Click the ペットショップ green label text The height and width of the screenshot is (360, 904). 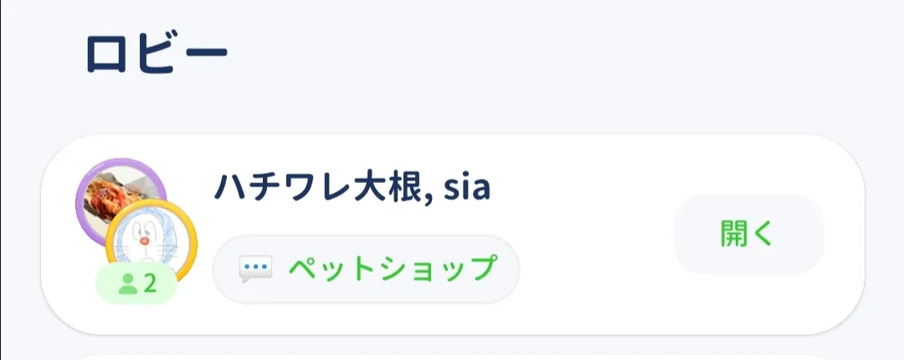pyautogui.click(x=392, y=269)
